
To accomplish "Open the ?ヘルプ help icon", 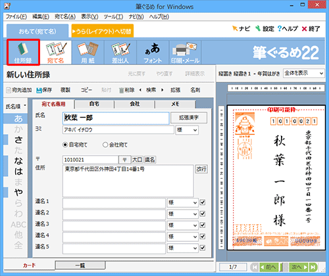I will tap(288, 28).
